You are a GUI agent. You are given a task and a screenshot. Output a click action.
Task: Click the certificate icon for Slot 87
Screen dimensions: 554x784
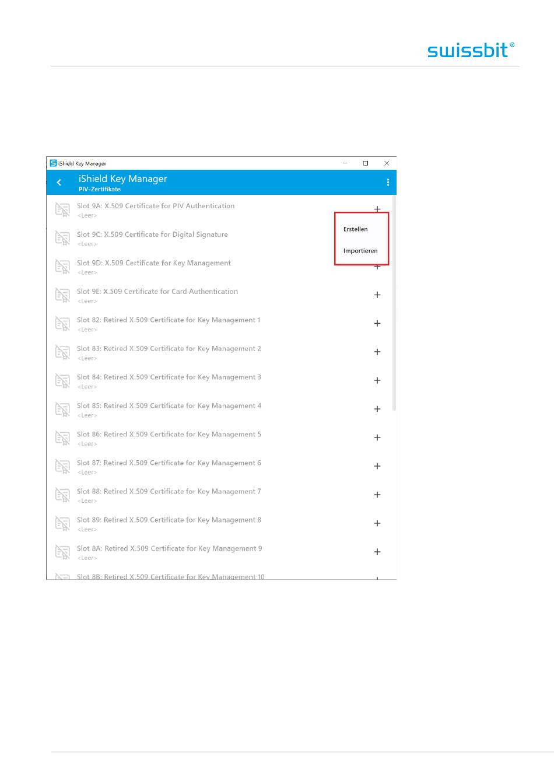click(62, 467)
